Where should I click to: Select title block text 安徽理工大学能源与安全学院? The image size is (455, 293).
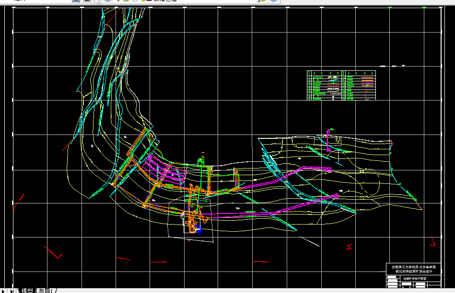click(413, 267)
